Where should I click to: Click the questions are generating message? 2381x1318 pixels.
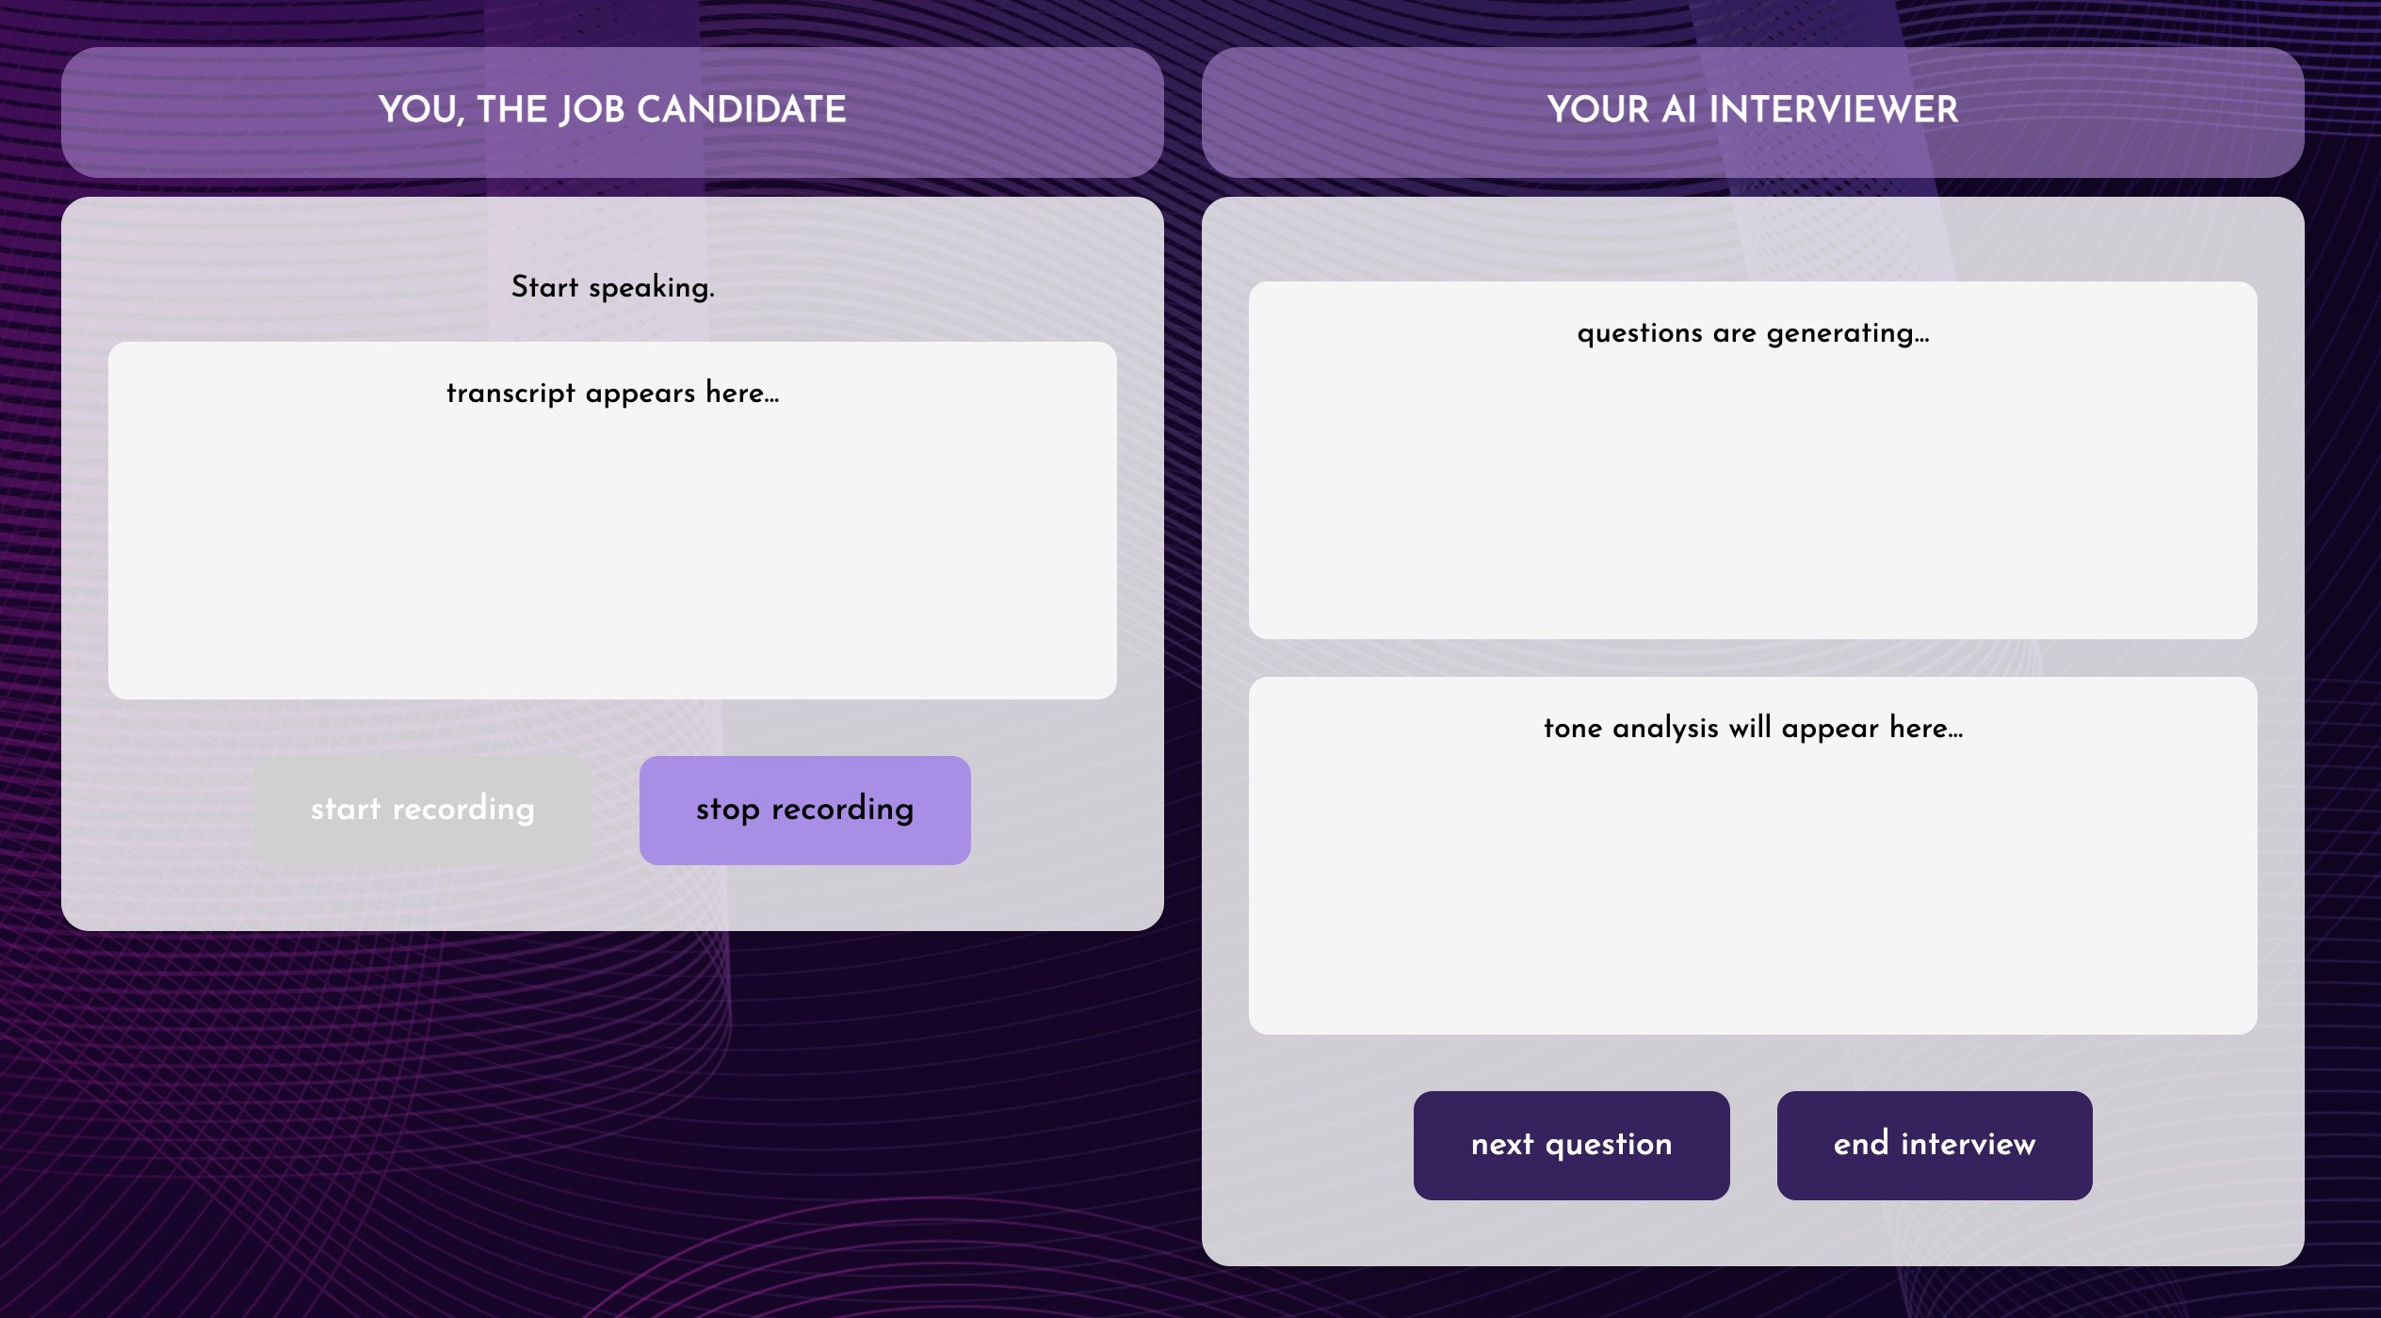[1753, 333]
